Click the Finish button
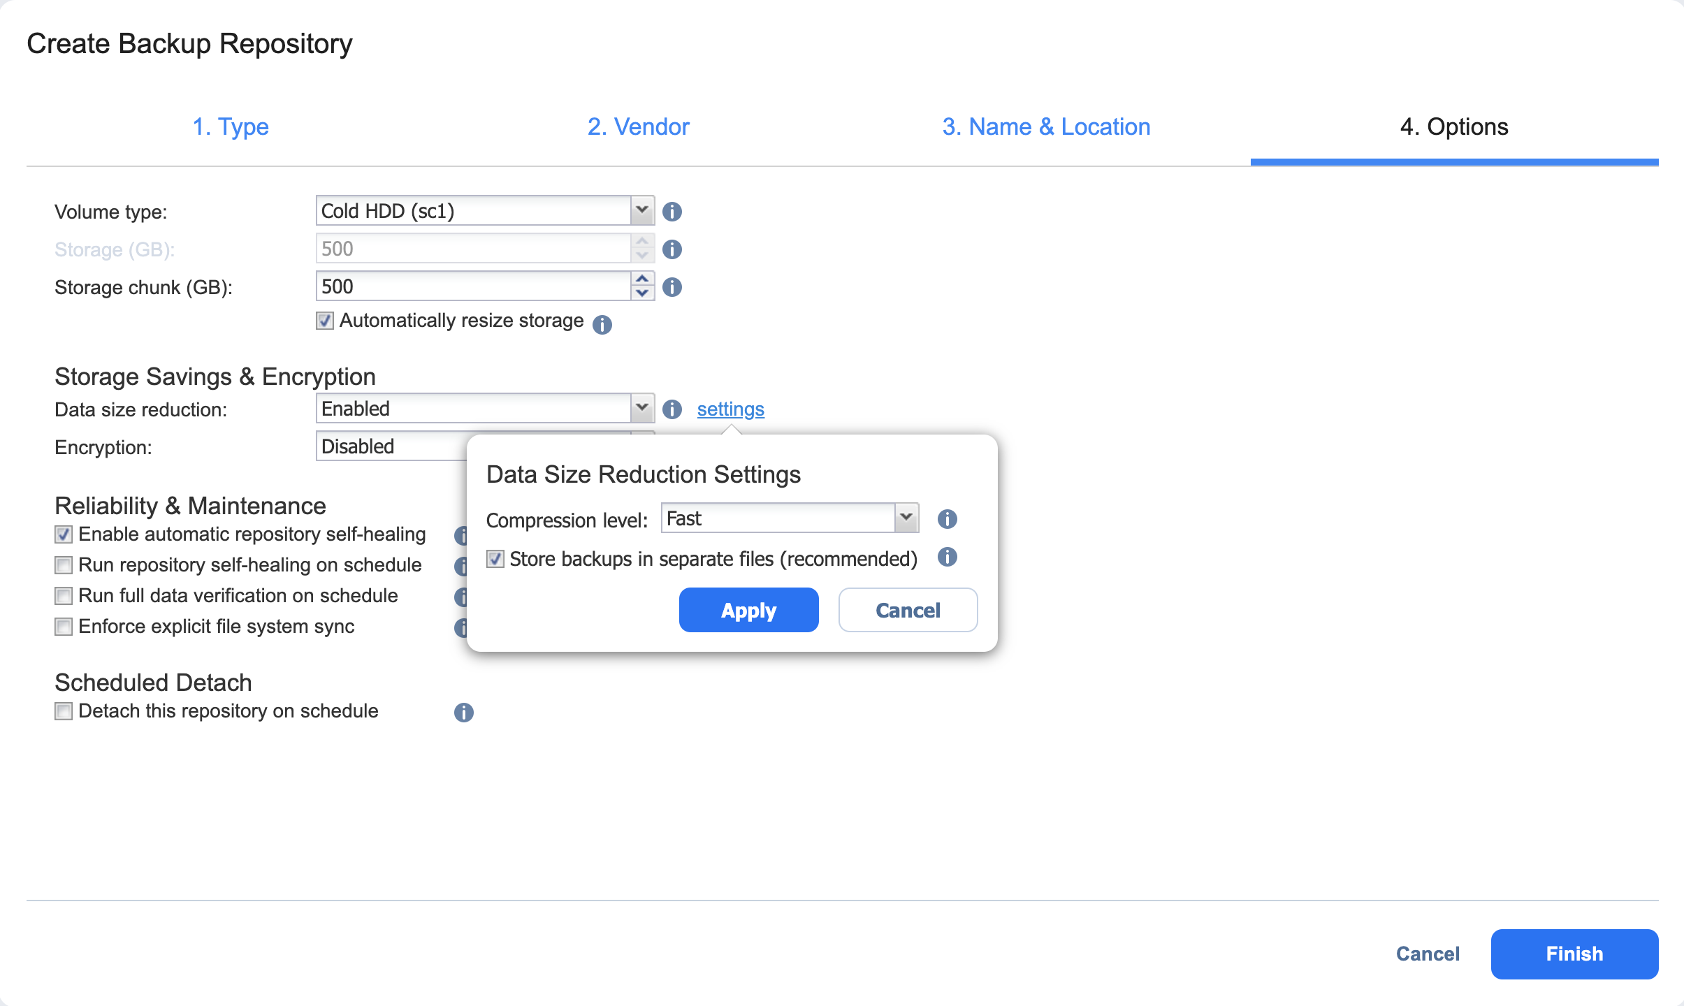Viewport: 1684px width, 1006px height. point(1574,954)
